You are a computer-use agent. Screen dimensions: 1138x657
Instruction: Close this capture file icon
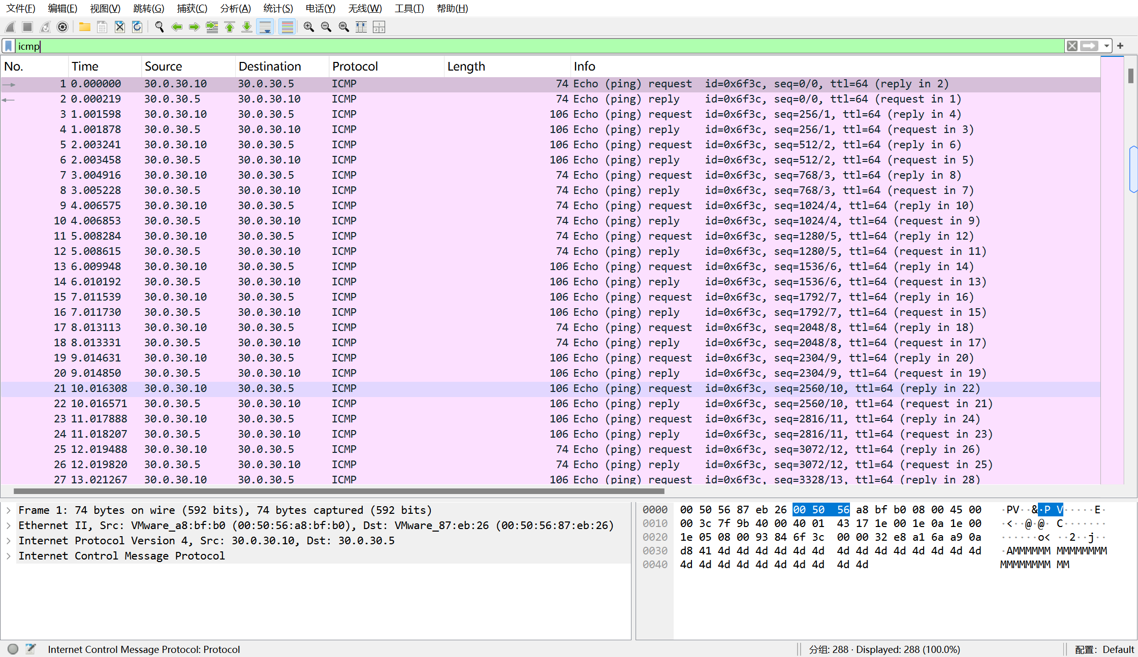point(119,27)
